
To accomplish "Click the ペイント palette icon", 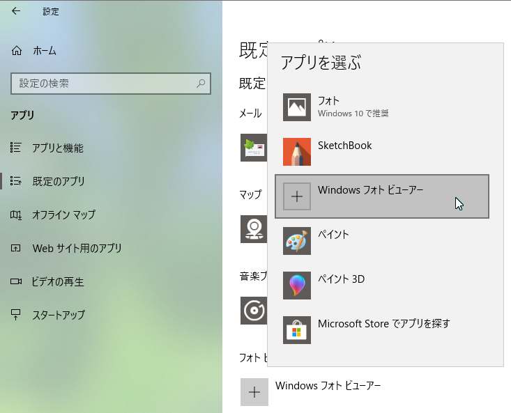I will (x=296, y=241).
